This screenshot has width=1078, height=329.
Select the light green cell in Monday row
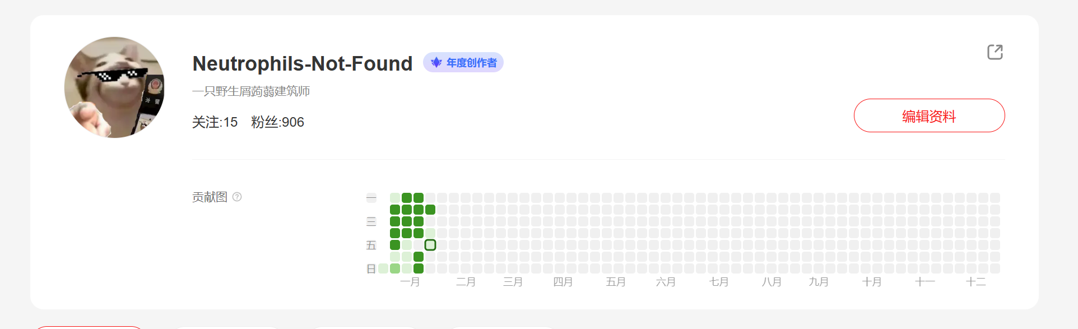pyautogui.click(x=395, y=198)
